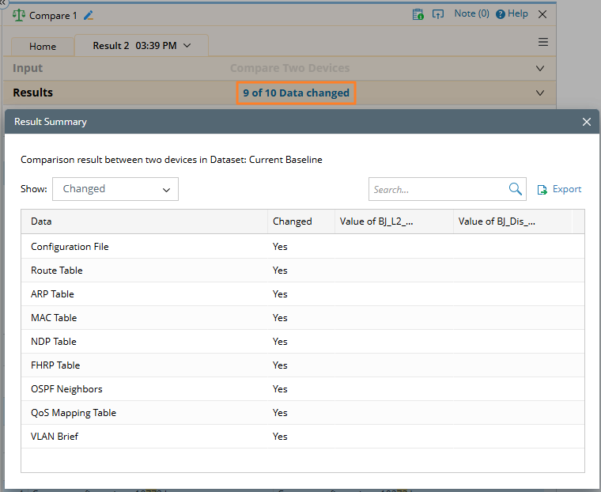Select the OSPF Neighbors row
This screenshot has width=601, height=492.
(66, 389)
